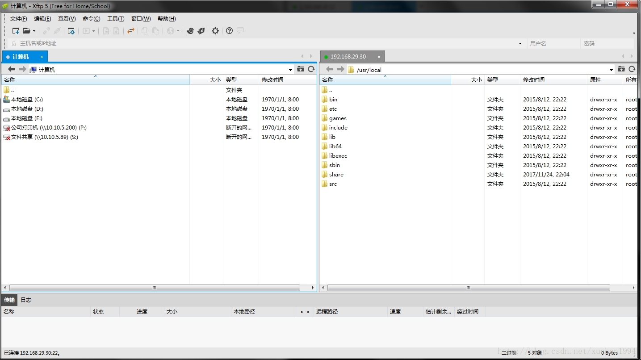
Task: Go up to the parent folder, local pane
Action: [x=301, y=69]
